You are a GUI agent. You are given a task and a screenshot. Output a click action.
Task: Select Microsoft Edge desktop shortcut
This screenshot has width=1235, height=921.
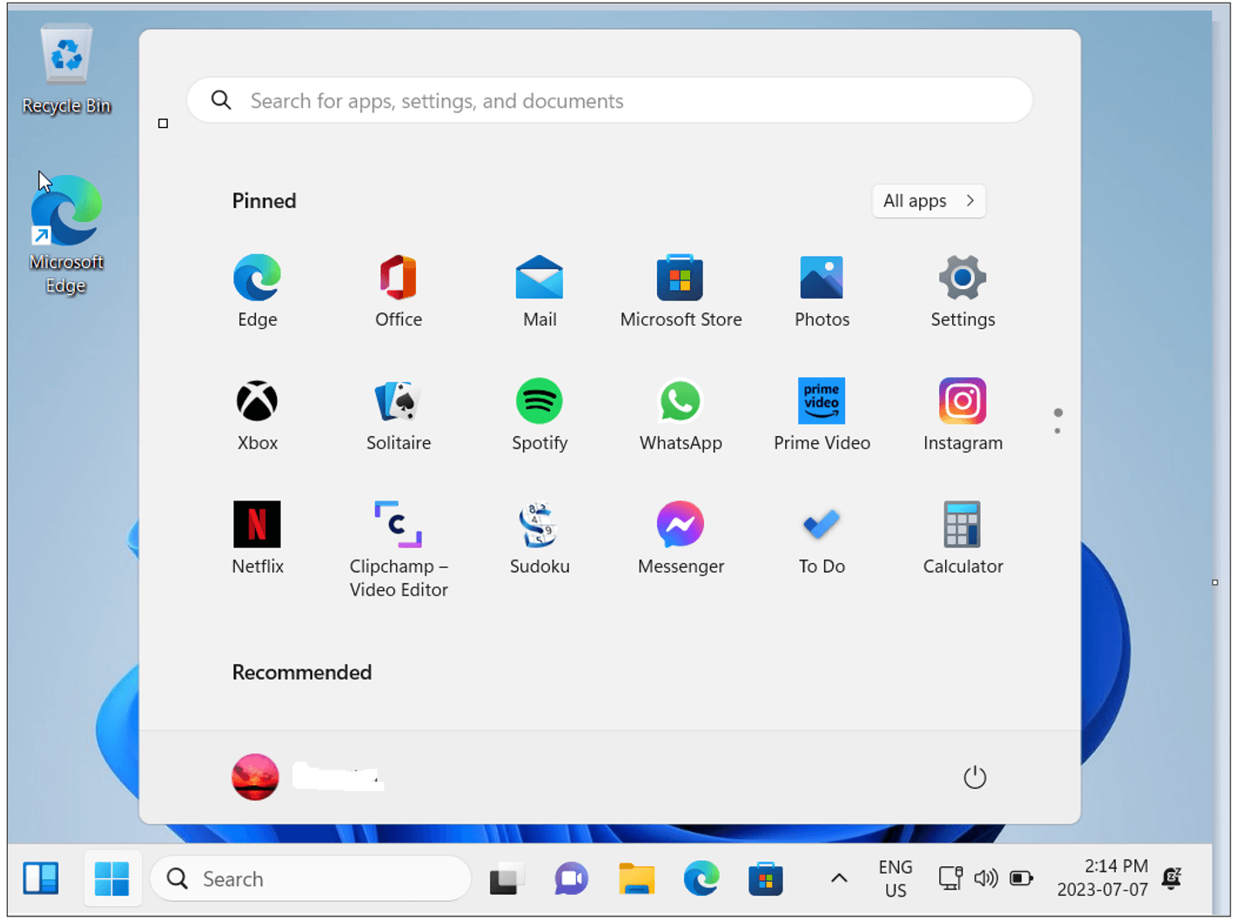(x=66, y=235)
